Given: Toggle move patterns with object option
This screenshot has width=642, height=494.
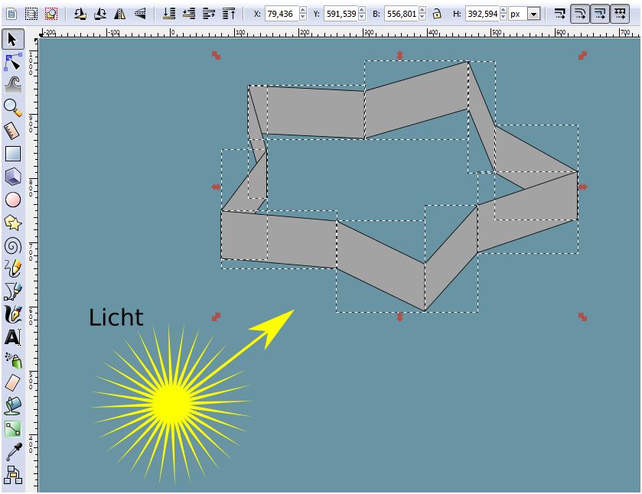Looking at the screenshot, I should (x=620, y=14).
